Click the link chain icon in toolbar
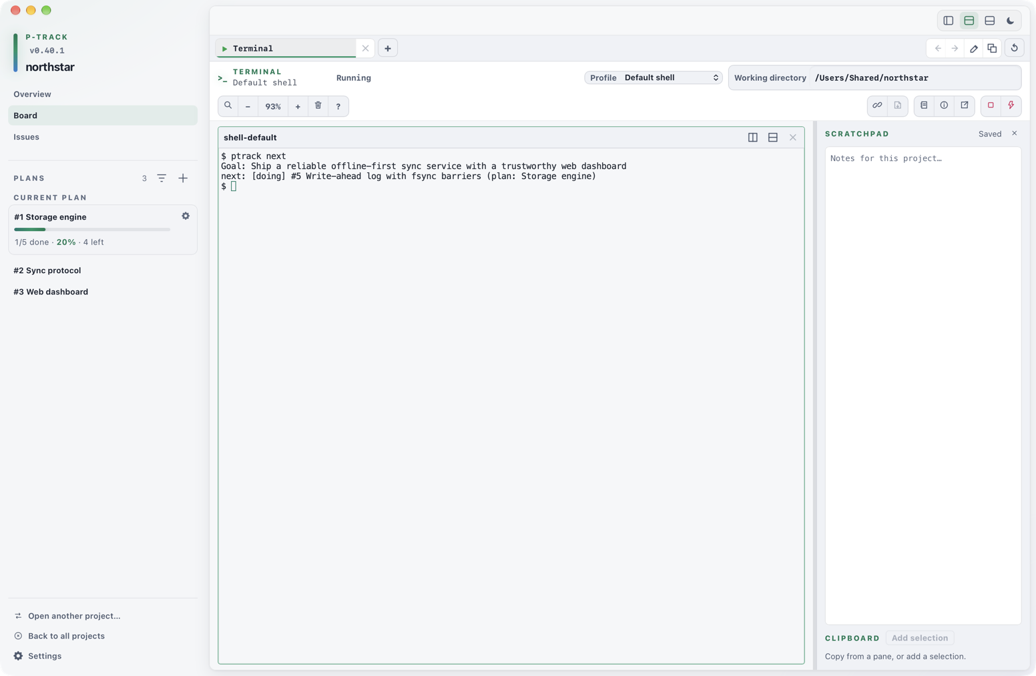The image size is (1036, 676). point(877,106)
